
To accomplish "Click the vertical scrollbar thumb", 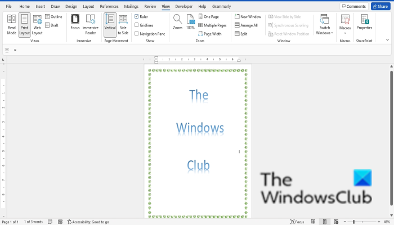I will click(x=391, y=138).
